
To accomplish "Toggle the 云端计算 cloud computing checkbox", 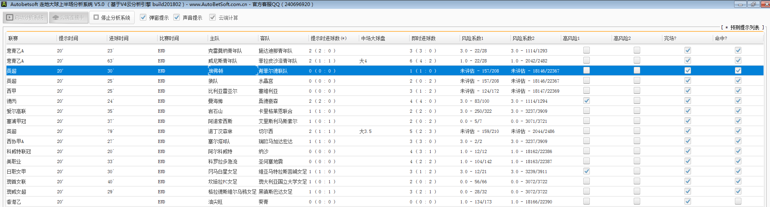I will (x=212, y=17).
